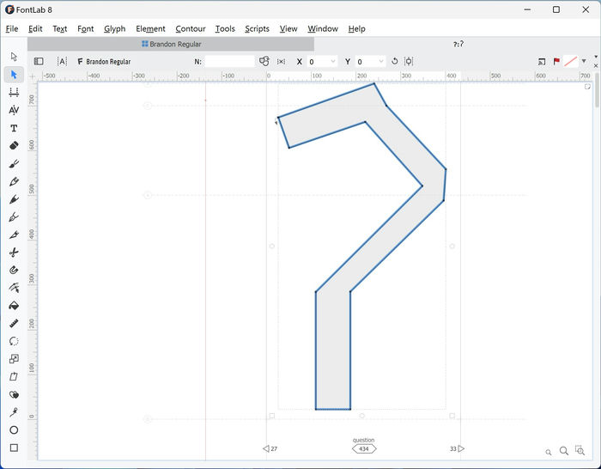Click the red flag icon
Screen dimensions: 601x469
(556, 61)
